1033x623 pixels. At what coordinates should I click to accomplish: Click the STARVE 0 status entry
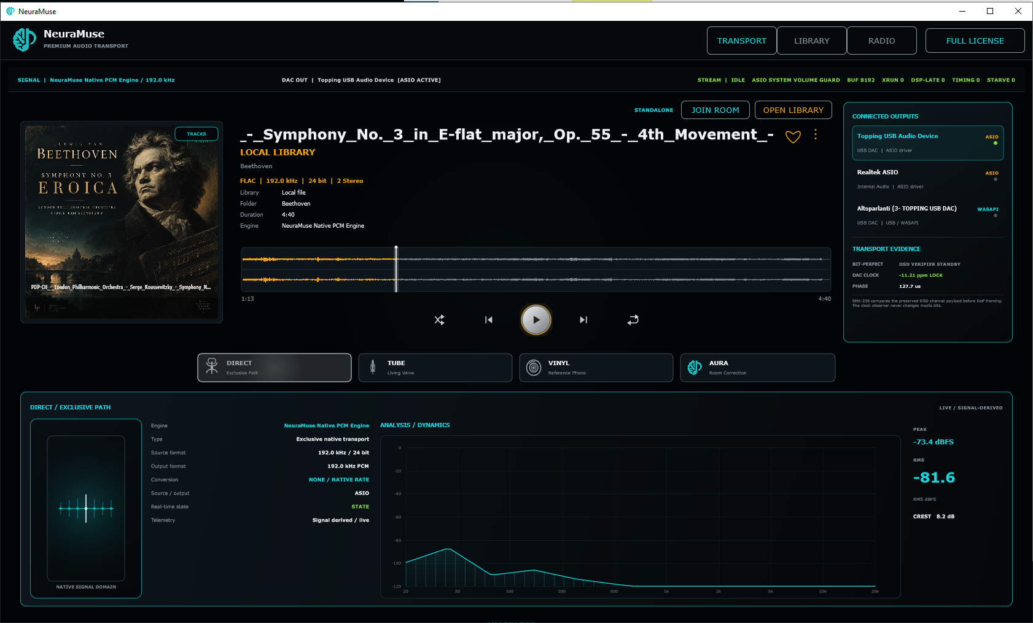point(1001,80)
